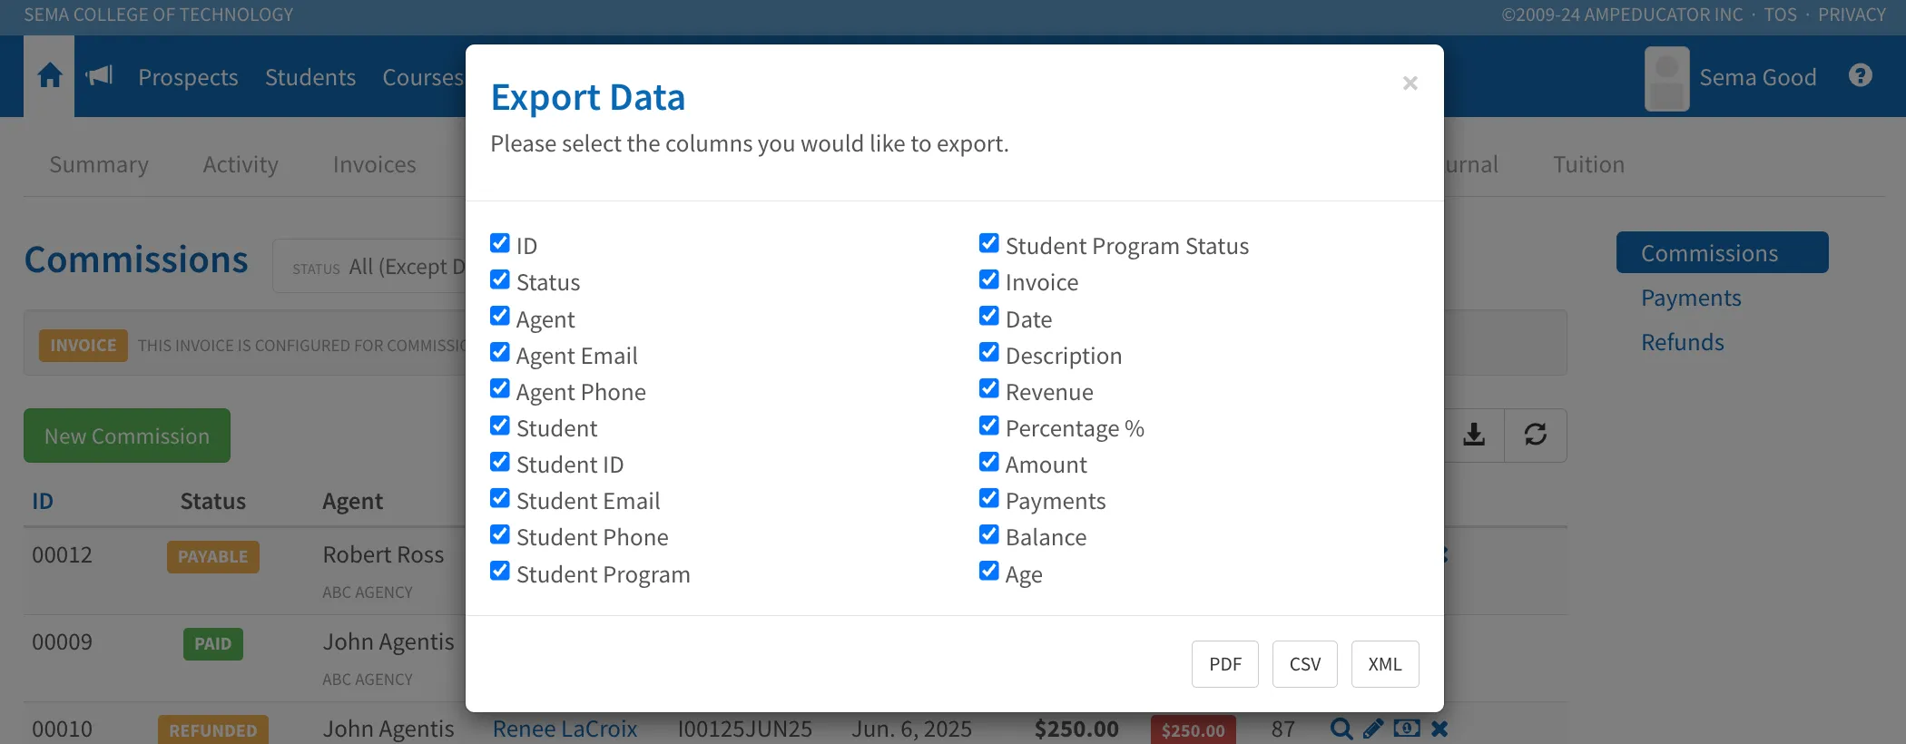
Task: Delete commission 00010 with X icon
Action: [x=1439, y=729]
